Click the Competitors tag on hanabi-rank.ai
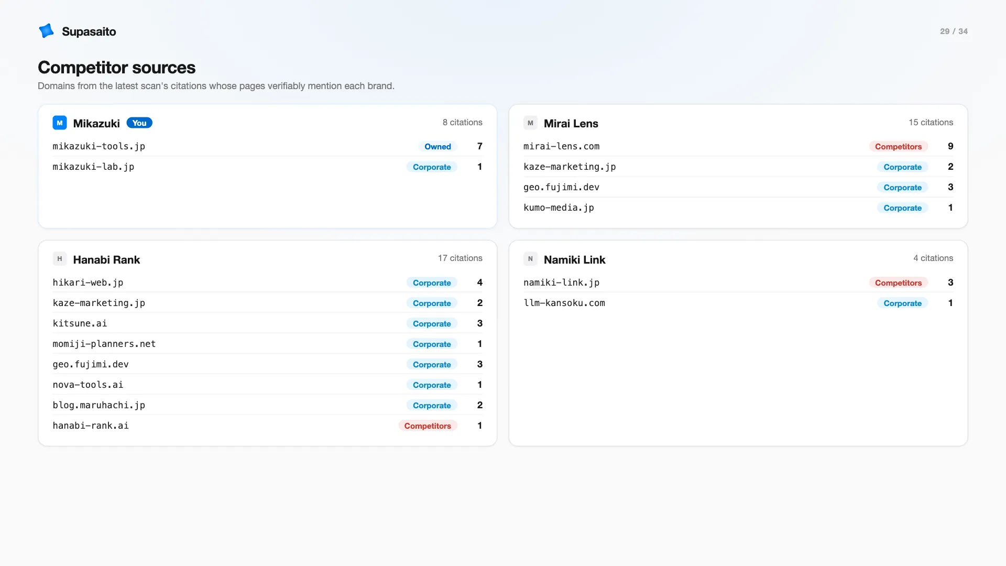 pyautogui.click(x=428, y=426)
